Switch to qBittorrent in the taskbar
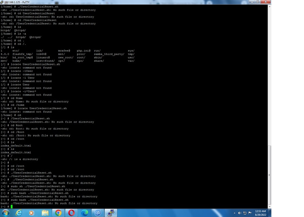The height and width of the screenshot is (217, 304). coord(98,213)
